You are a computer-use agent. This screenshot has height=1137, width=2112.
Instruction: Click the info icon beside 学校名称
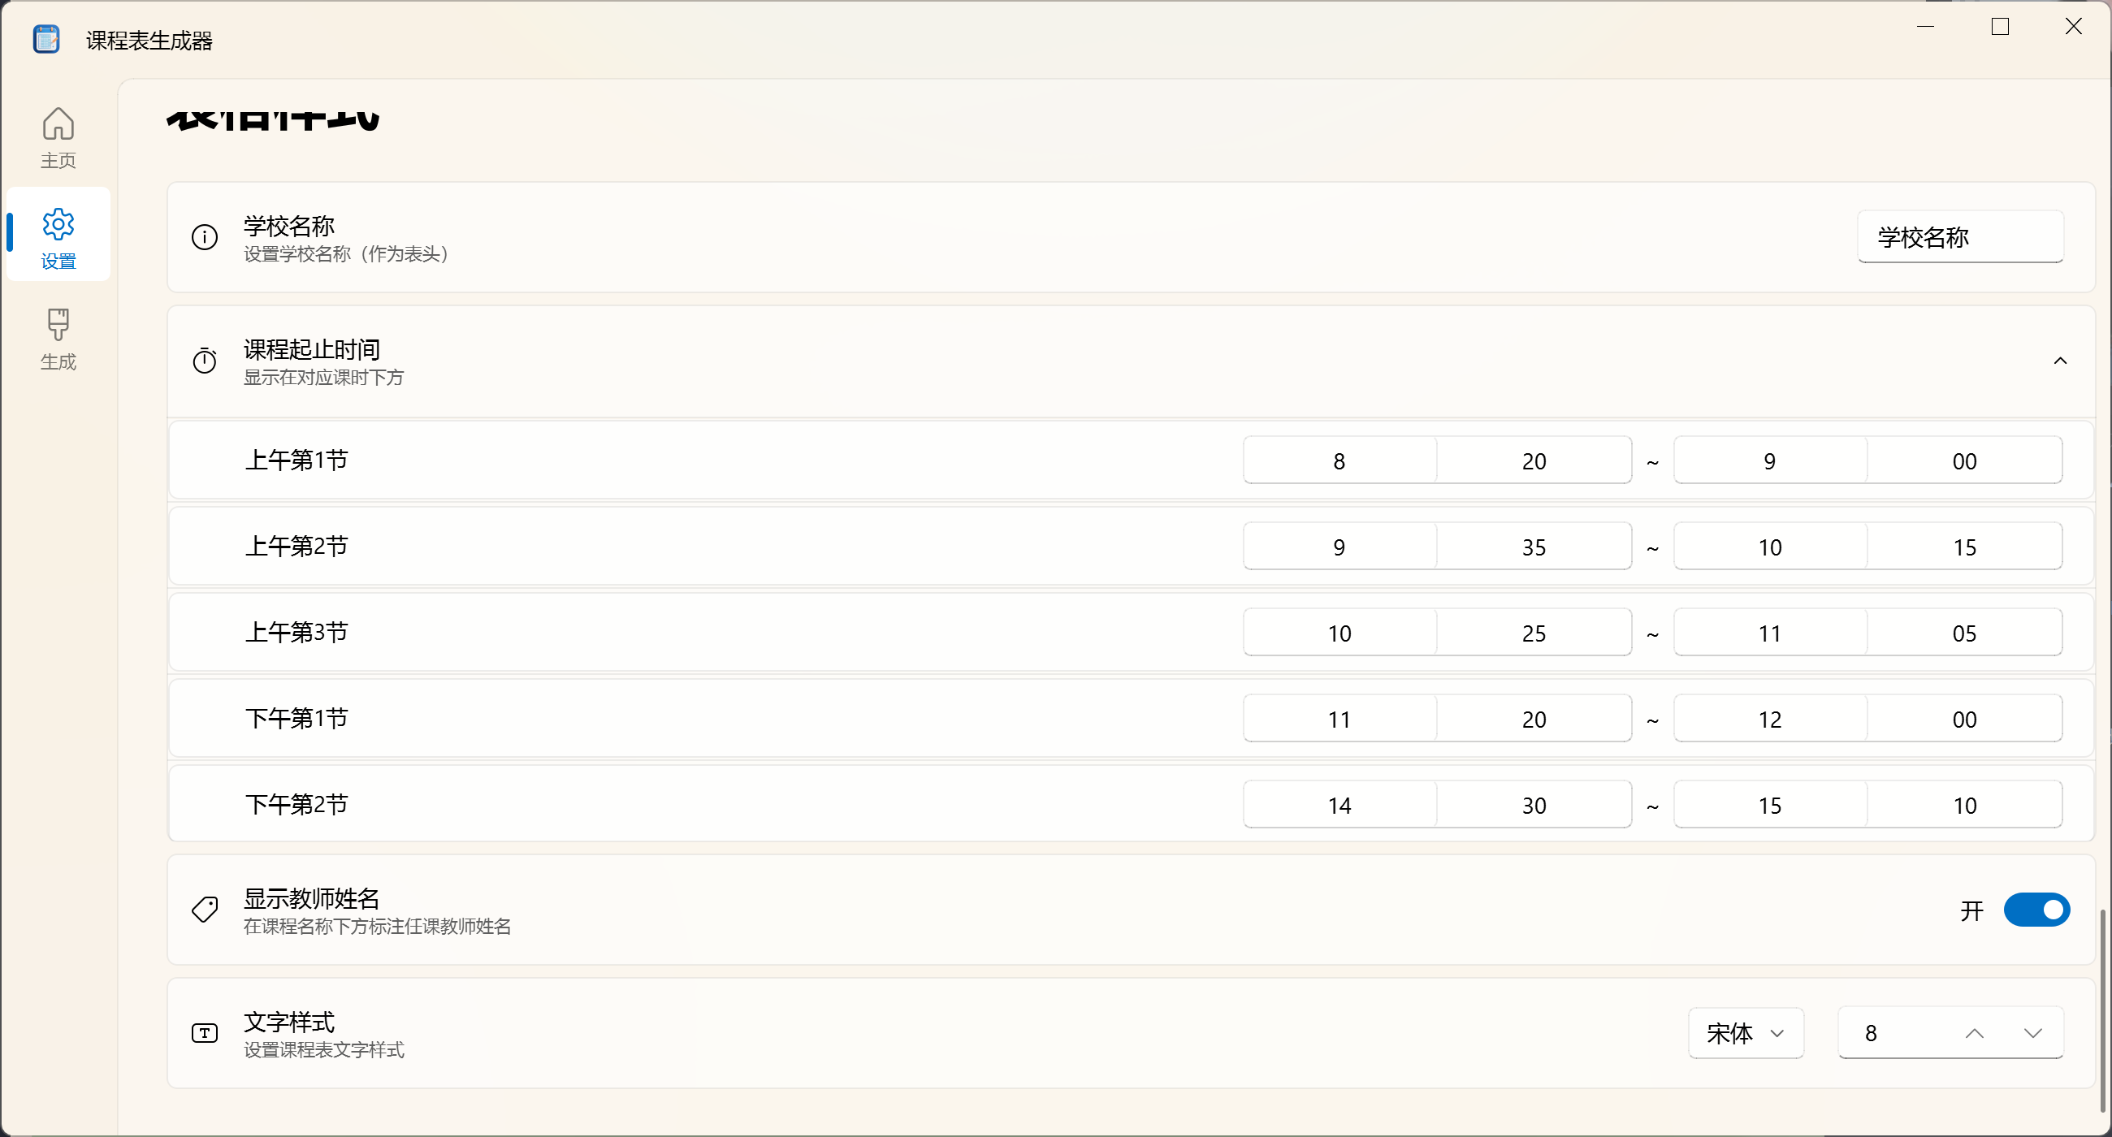[x=204, y=238]
